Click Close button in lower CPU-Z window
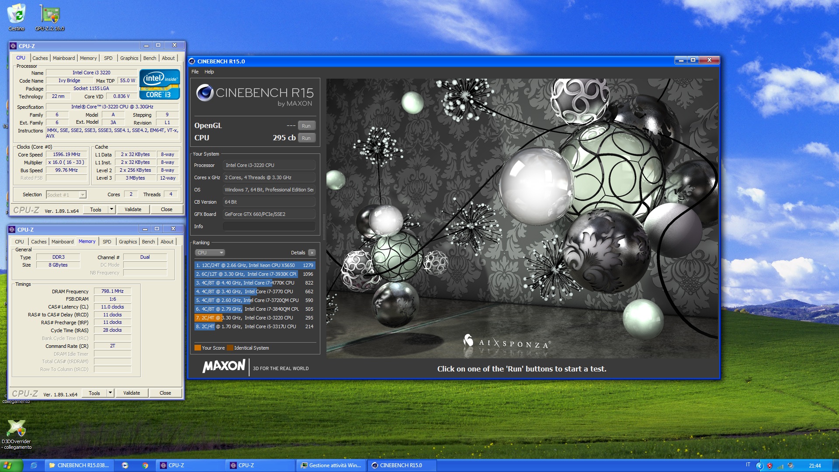 tap(165, 393)
